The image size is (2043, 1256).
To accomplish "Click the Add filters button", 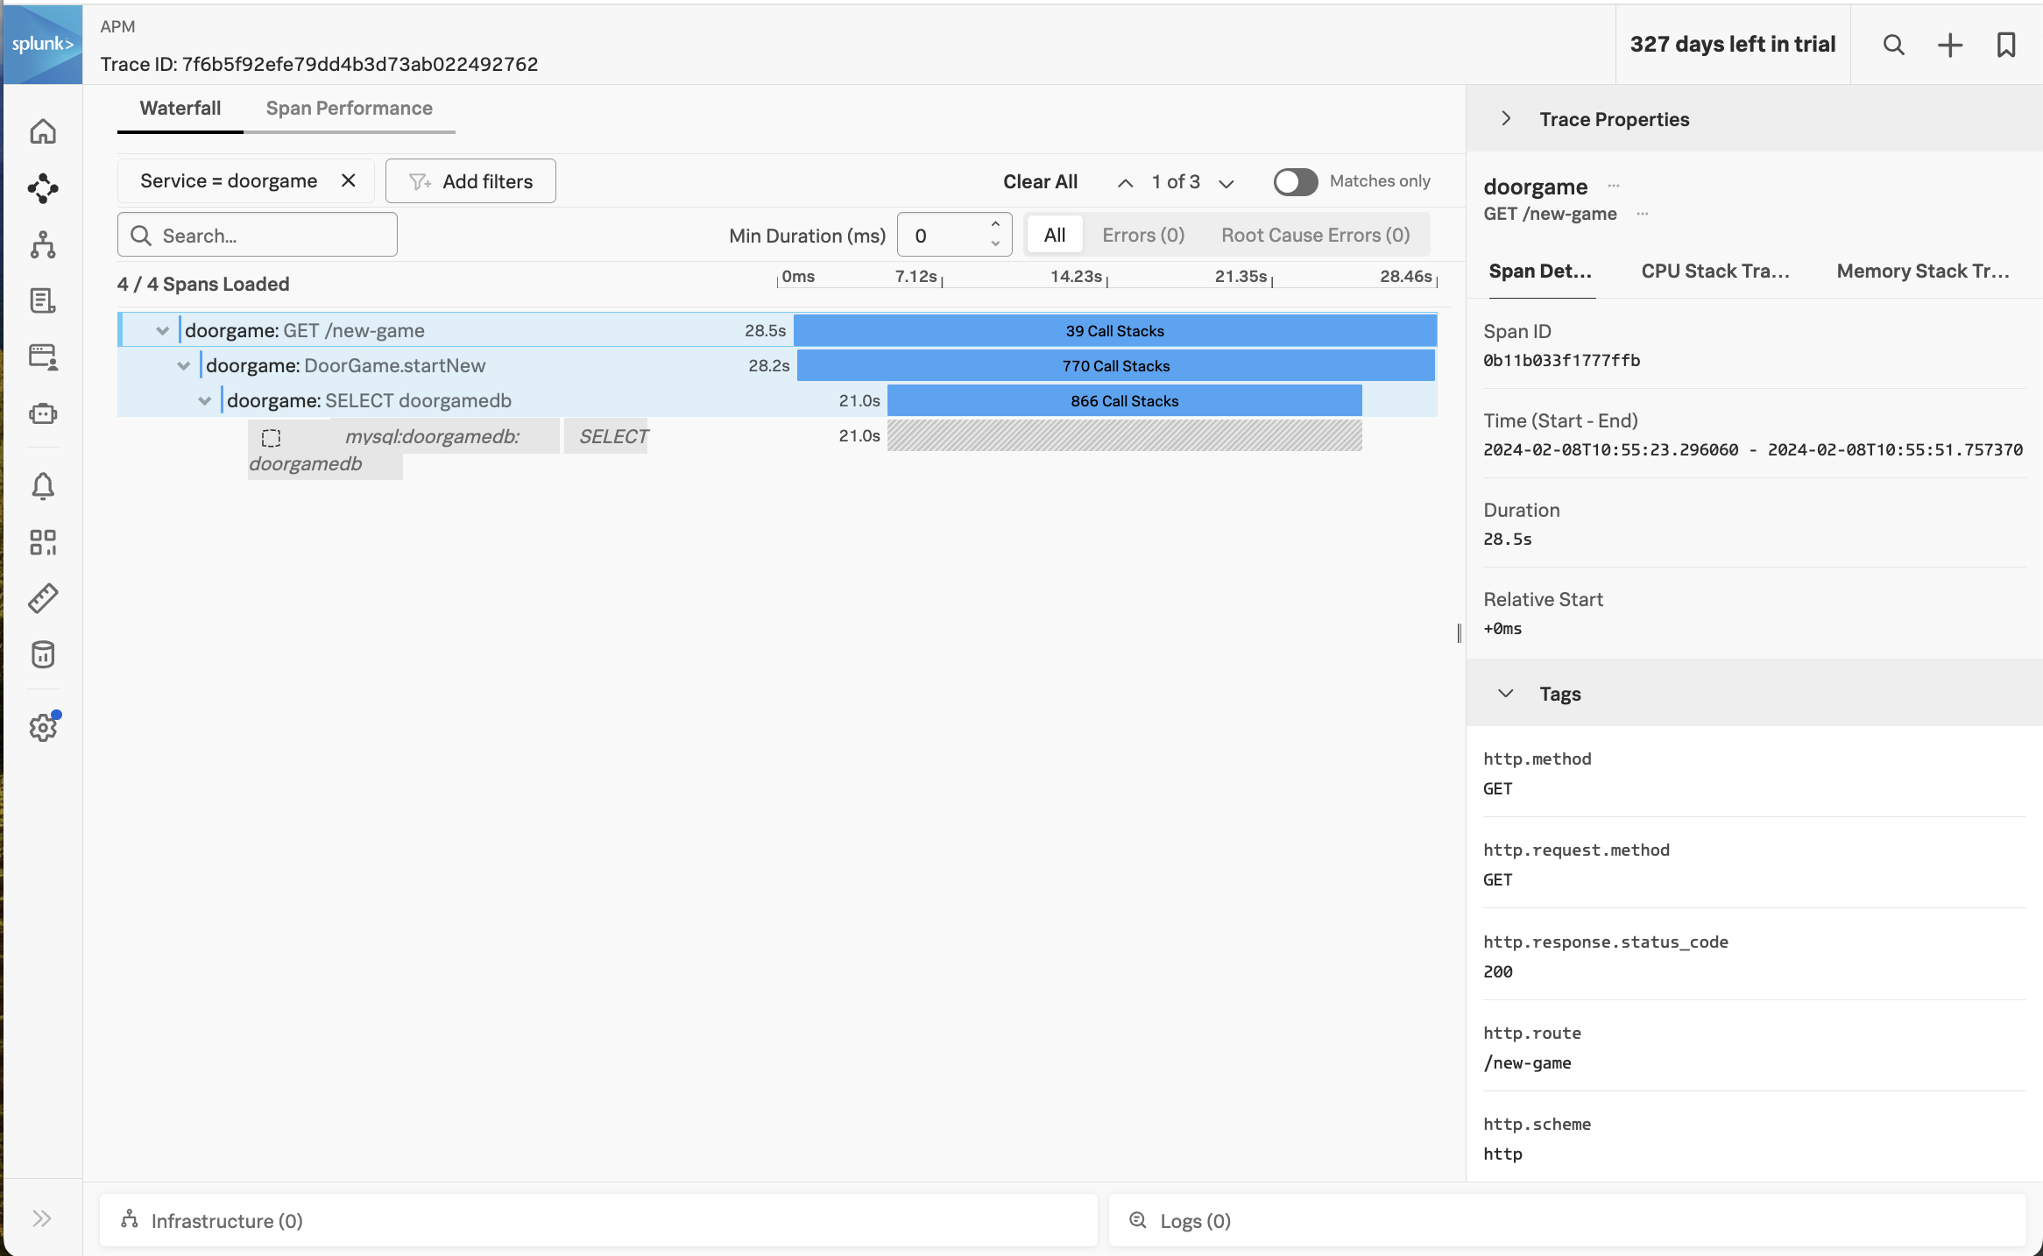I will click(x=470, y=181).
